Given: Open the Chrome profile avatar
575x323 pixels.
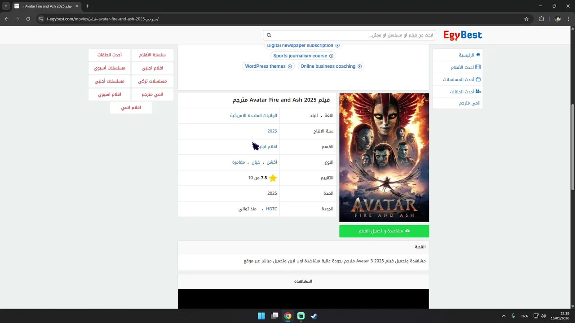Looking at the screenshot, I should tap(557, 19).
